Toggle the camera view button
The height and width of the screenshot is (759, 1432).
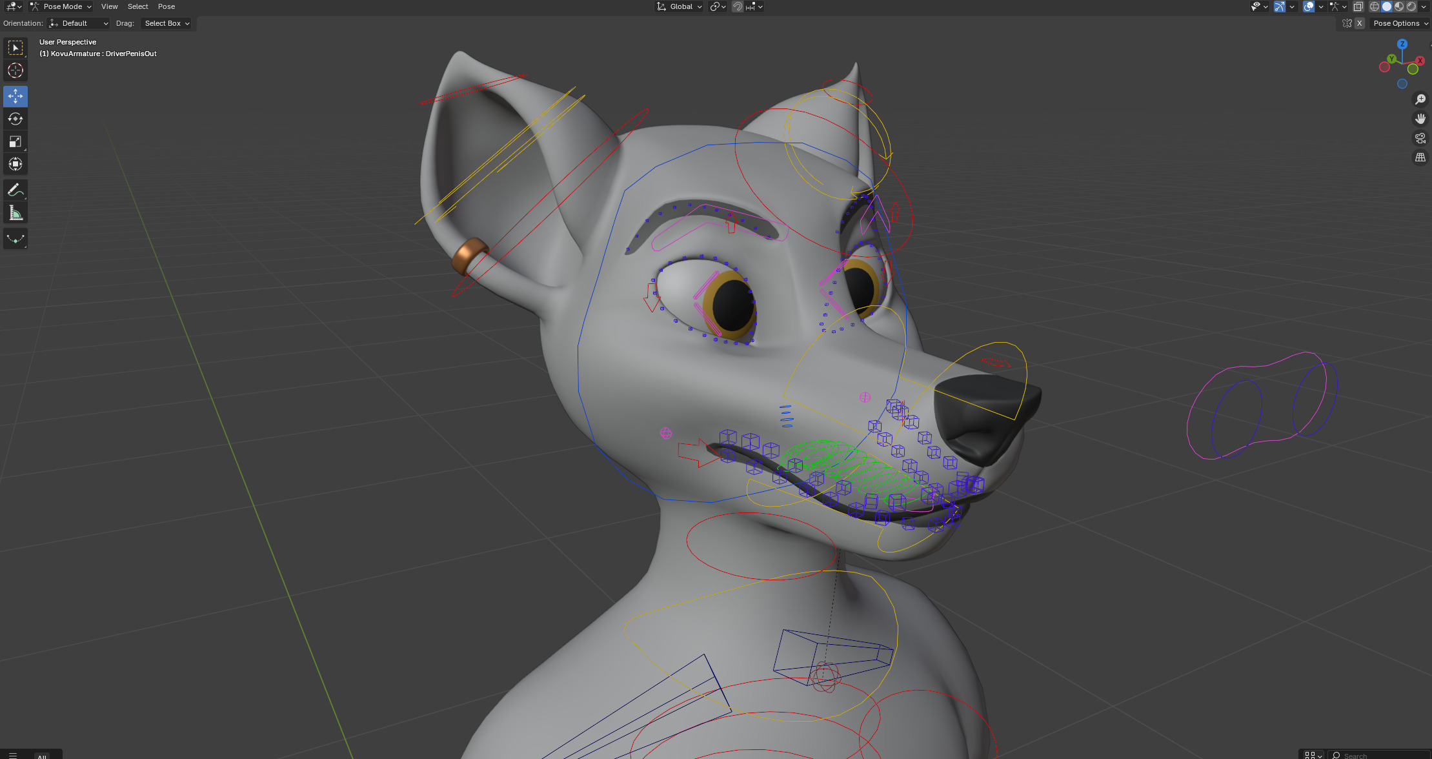tap(1420, 138)
